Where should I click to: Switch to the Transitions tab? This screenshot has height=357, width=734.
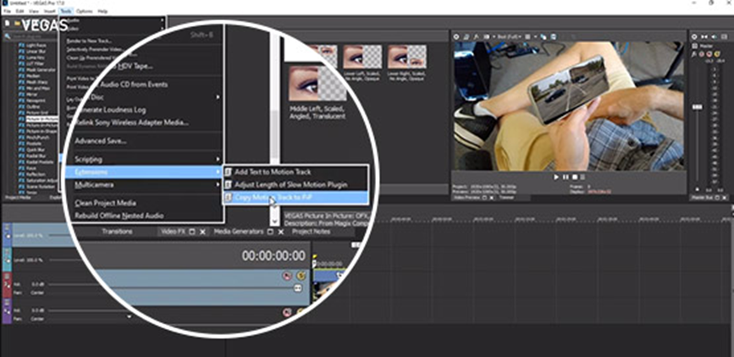[x=117, y=231]
